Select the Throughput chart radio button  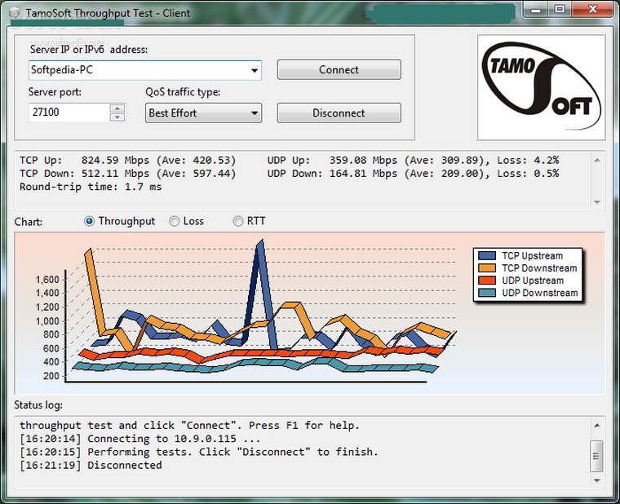[91, 221]
